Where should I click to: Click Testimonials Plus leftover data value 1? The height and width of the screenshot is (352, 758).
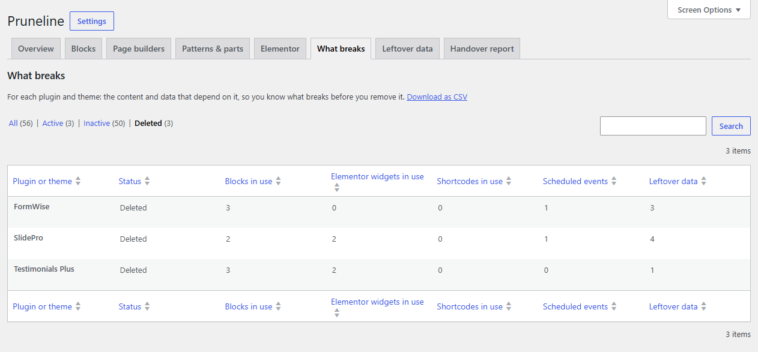[652, 270]
